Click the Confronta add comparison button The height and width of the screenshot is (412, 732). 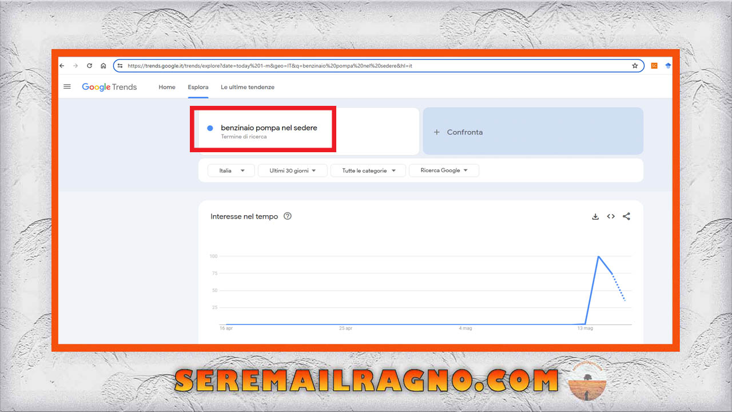(x=459, y=132)
